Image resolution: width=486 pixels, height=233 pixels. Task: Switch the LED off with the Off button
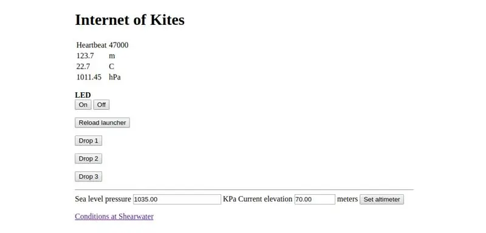coord(101,104)
